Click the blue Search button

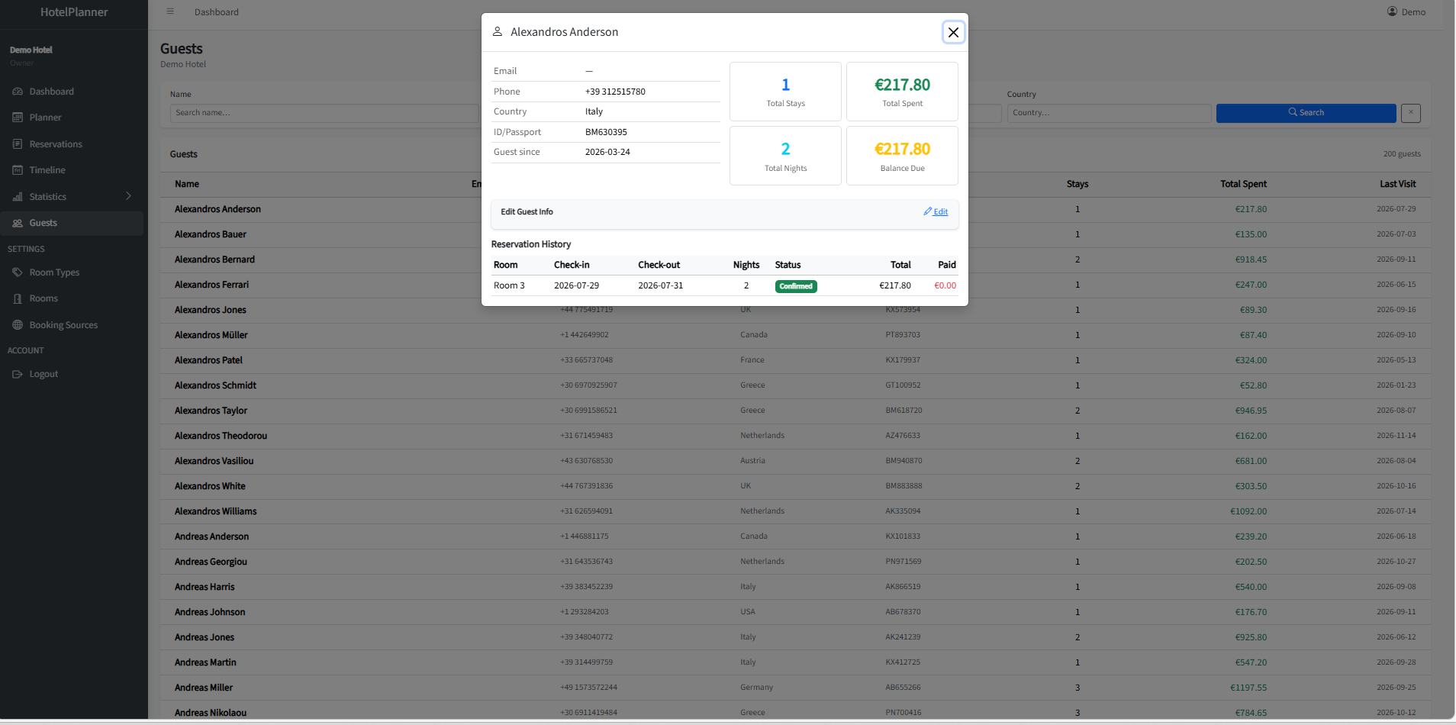click(x=1306, y=113)
